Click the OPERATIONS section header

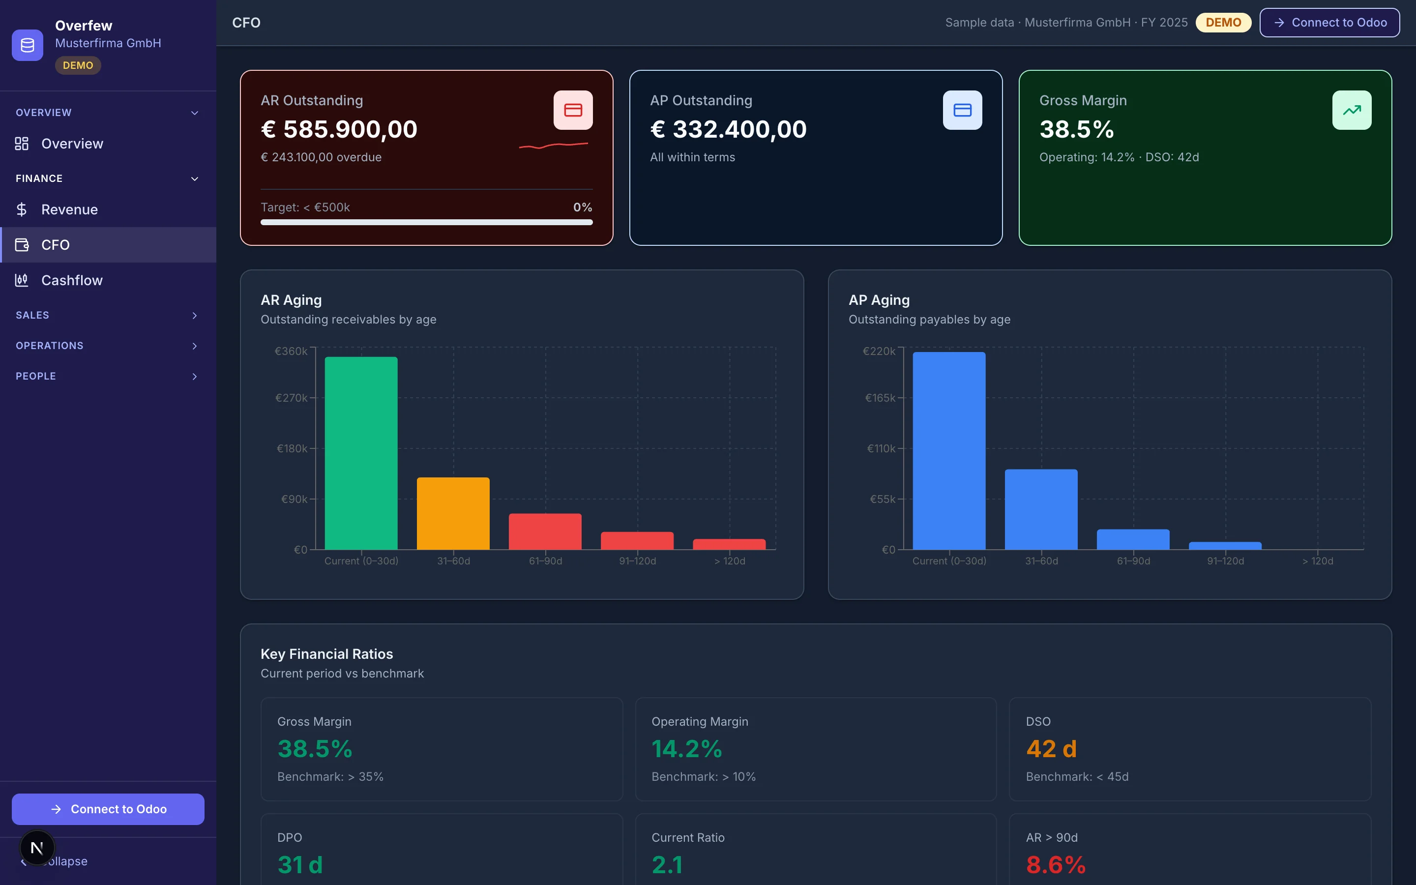pos(108,346)
